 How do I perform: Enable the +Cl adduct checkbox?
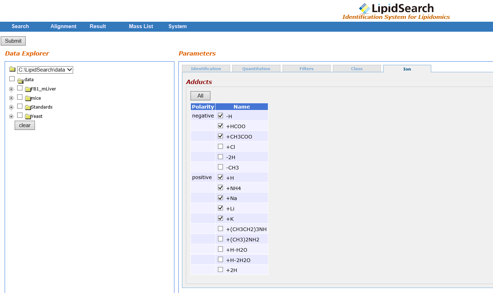pos(220,147)
